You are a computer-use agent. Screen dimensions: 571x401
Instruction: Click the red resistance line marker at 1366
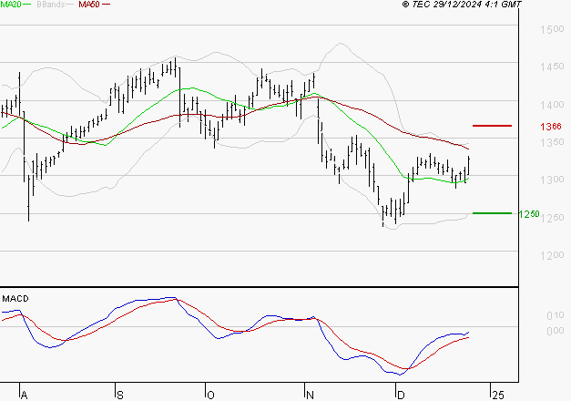(x=492, y=126)
